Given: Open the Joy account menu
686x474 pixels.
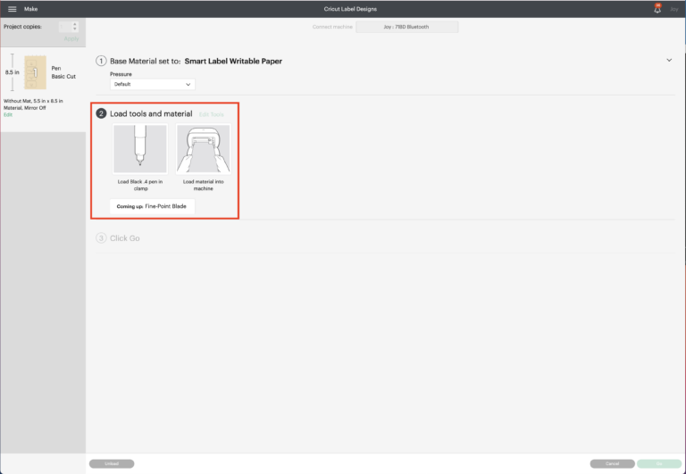Looking at the screenshot, I should pos(674,9).
